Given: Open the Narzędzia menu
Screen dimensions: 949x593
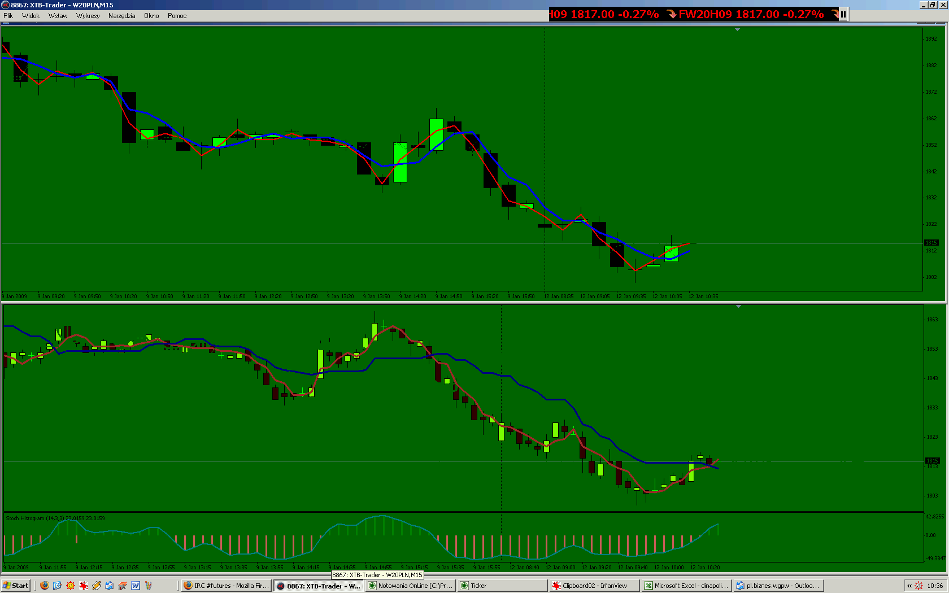Looking at the screenshot, I should pos(121,16).
